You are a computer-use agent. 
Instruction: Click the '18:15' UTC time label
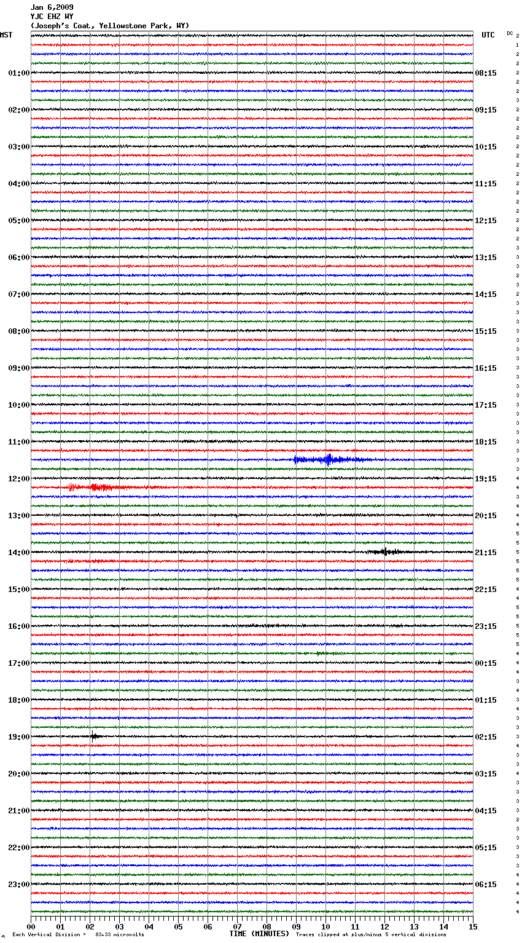click(x=486, y=442)
